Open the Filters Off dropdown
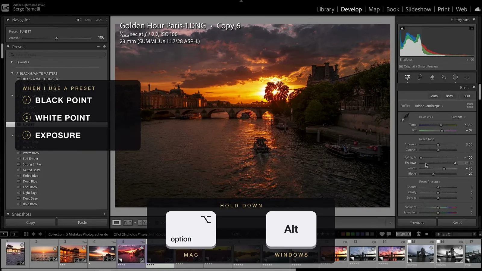The image size is (482, 271). (456, 234)
